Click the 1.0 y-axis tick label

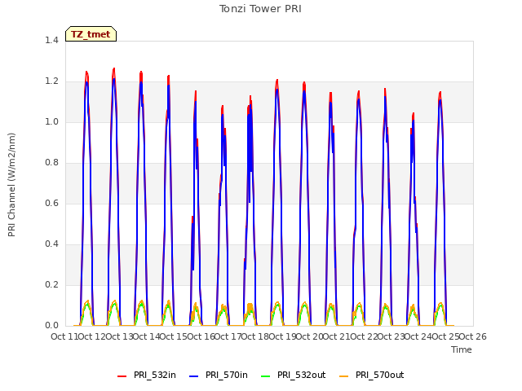coord(51,121)
